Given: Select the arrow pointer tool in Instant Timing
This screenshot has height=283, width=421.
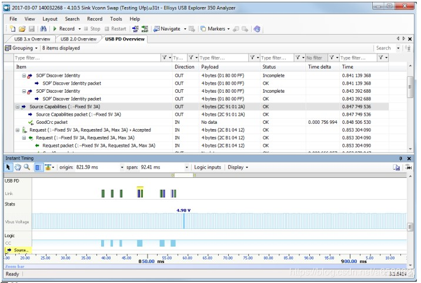Looking at the screenshot, I should [9, 167].
